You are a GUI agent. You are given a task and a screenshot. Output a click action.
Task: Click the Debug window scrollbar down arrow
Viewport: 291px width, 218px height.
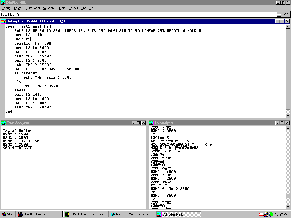(x=288, y=116)
